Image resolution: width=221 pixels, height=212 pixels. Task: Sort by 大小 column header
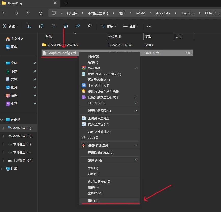click(178, 37)
